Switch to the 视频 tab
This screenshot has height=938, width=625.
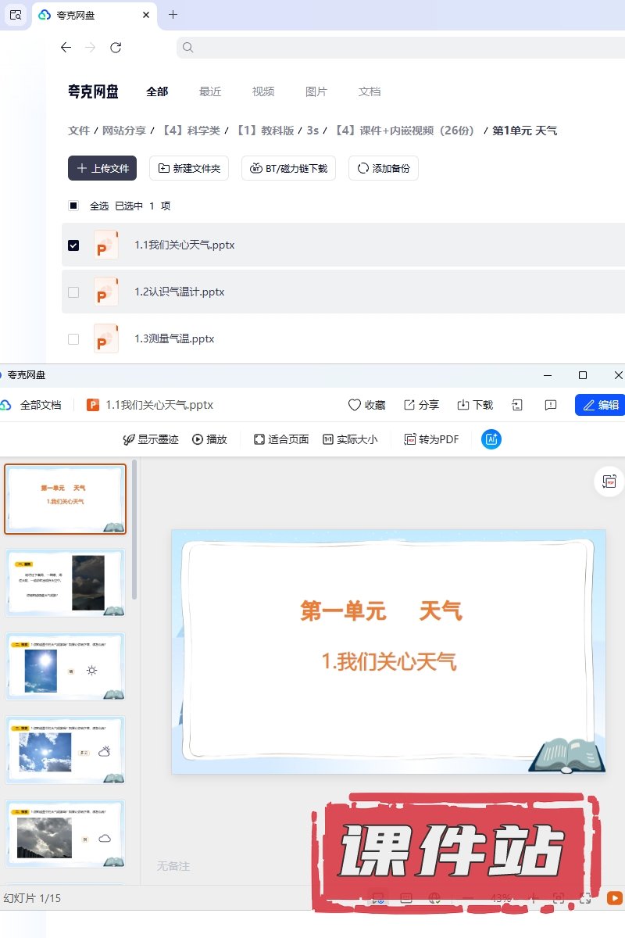click(x=263, y=91)
